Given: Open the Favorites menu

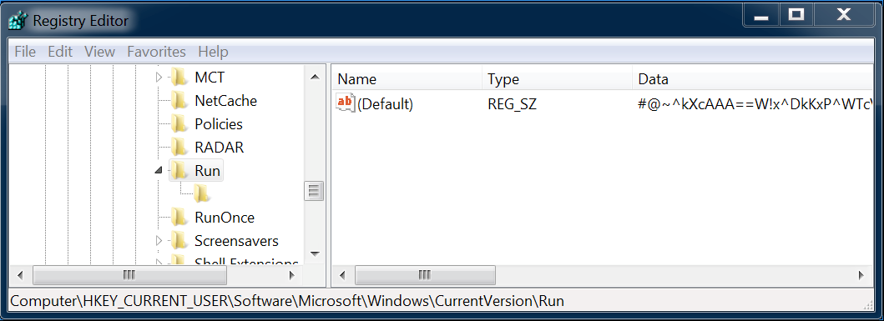Looking at the screenshot, I should [x=156, y=52].
